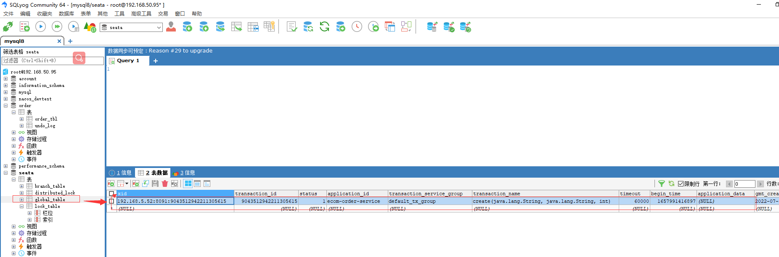The height and width of the screenshot is (257, 779).
Task: Select the undo_log table item
Action: click(x=45, y=126)
